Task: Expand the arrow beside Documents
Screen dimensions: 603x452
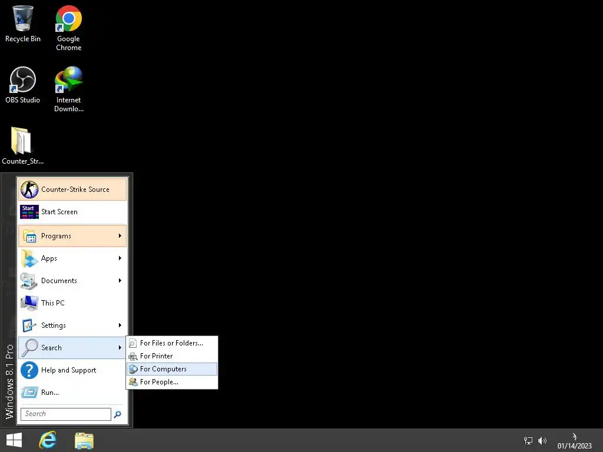Action: point(120,281)
